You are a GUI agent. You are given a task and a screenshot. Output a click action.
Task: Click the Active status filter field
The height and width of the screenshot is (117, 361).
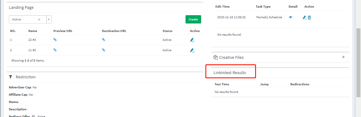28,19
